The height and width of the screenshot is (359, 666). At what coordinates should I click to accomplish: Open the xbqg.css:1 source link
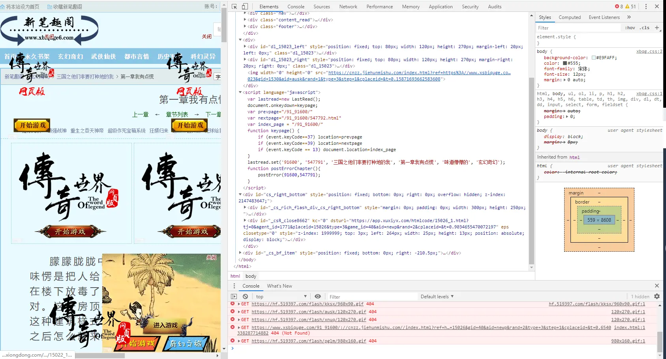click(649, 93)
